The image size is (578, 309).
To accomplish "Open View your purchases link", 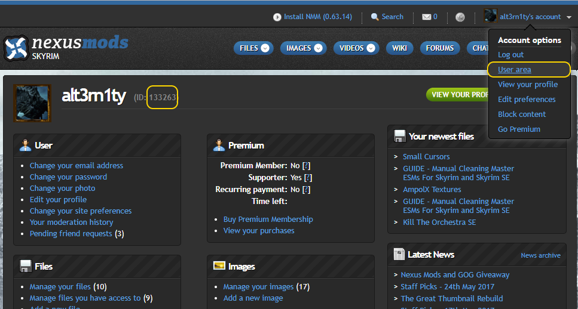I will [x=259, y=231].
